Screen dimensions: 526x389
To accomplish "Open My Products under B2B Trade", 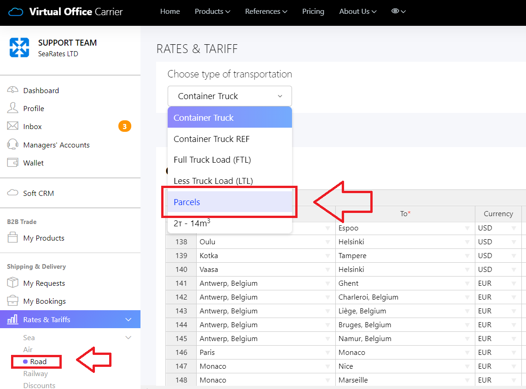I will [x=44, y=238].
